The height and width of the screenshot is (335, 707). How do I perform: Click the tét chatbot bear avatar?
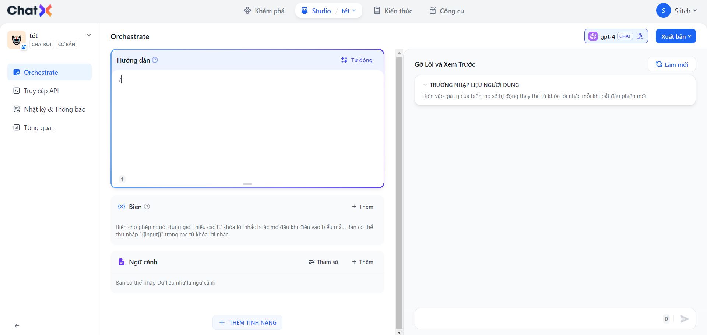(16, 40)
